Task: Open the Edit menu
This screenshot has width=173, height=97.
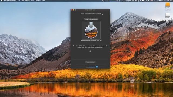Action: [x=23, y=1]
